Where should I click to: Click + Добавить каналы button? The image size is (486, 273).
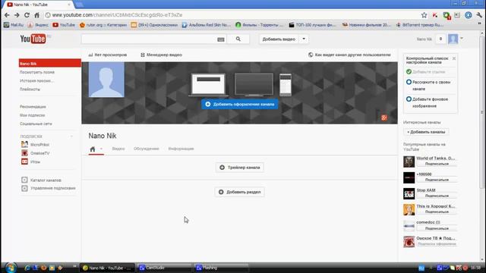click(426, 132)
